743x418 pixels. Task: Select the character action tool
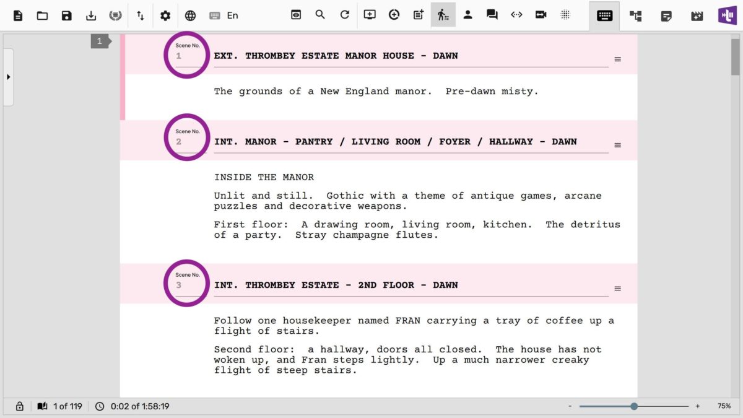click(x=443, y=14)
